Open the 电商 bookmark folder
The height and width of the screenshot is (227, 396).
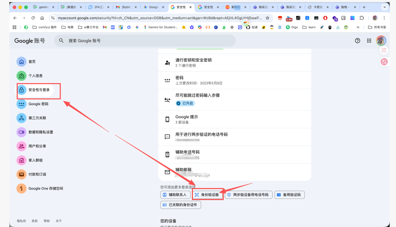click(67, 27)
